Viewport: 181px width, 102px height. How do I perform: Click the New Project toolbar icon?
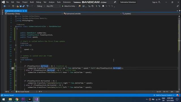[13, 6]
